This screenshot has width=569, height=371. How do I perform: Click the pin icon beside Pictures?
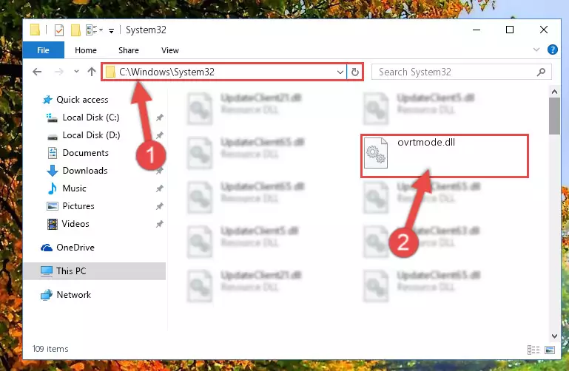[159, 206]
